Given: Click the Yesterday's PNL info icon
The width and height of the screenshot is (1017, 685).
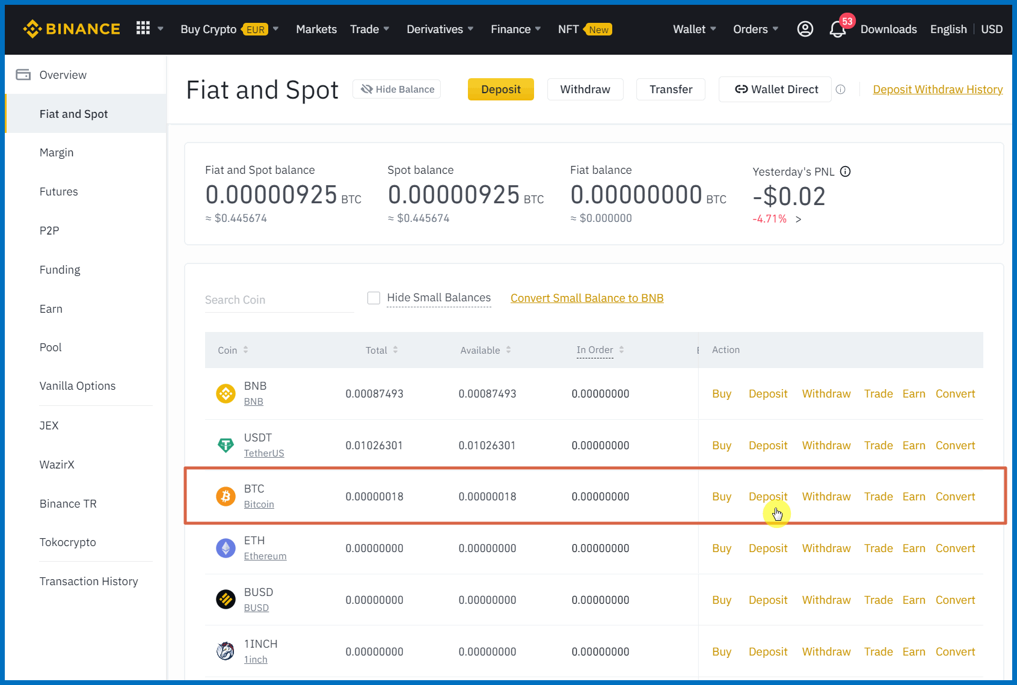Looking at the screenshot, I should 845,172.
